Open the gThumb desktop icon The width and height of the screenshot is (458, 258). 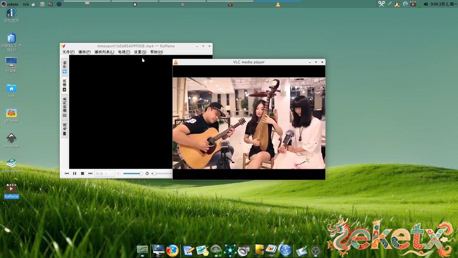[11, 114]
